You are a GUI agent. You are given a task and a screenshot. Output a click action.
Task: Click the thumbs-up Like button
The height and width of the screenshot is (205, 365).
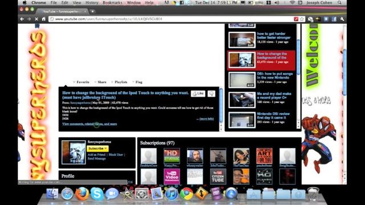click(198, 93)
